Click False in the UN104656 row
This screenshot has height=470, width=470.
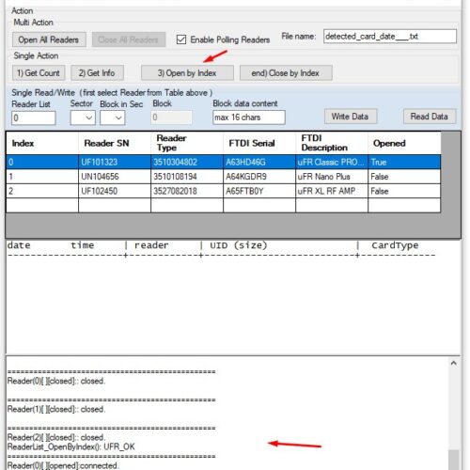404,177
